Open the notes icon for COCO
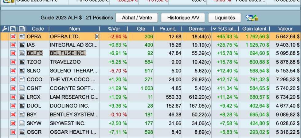This screenshot has height=138, width=301. pos(22,79)
